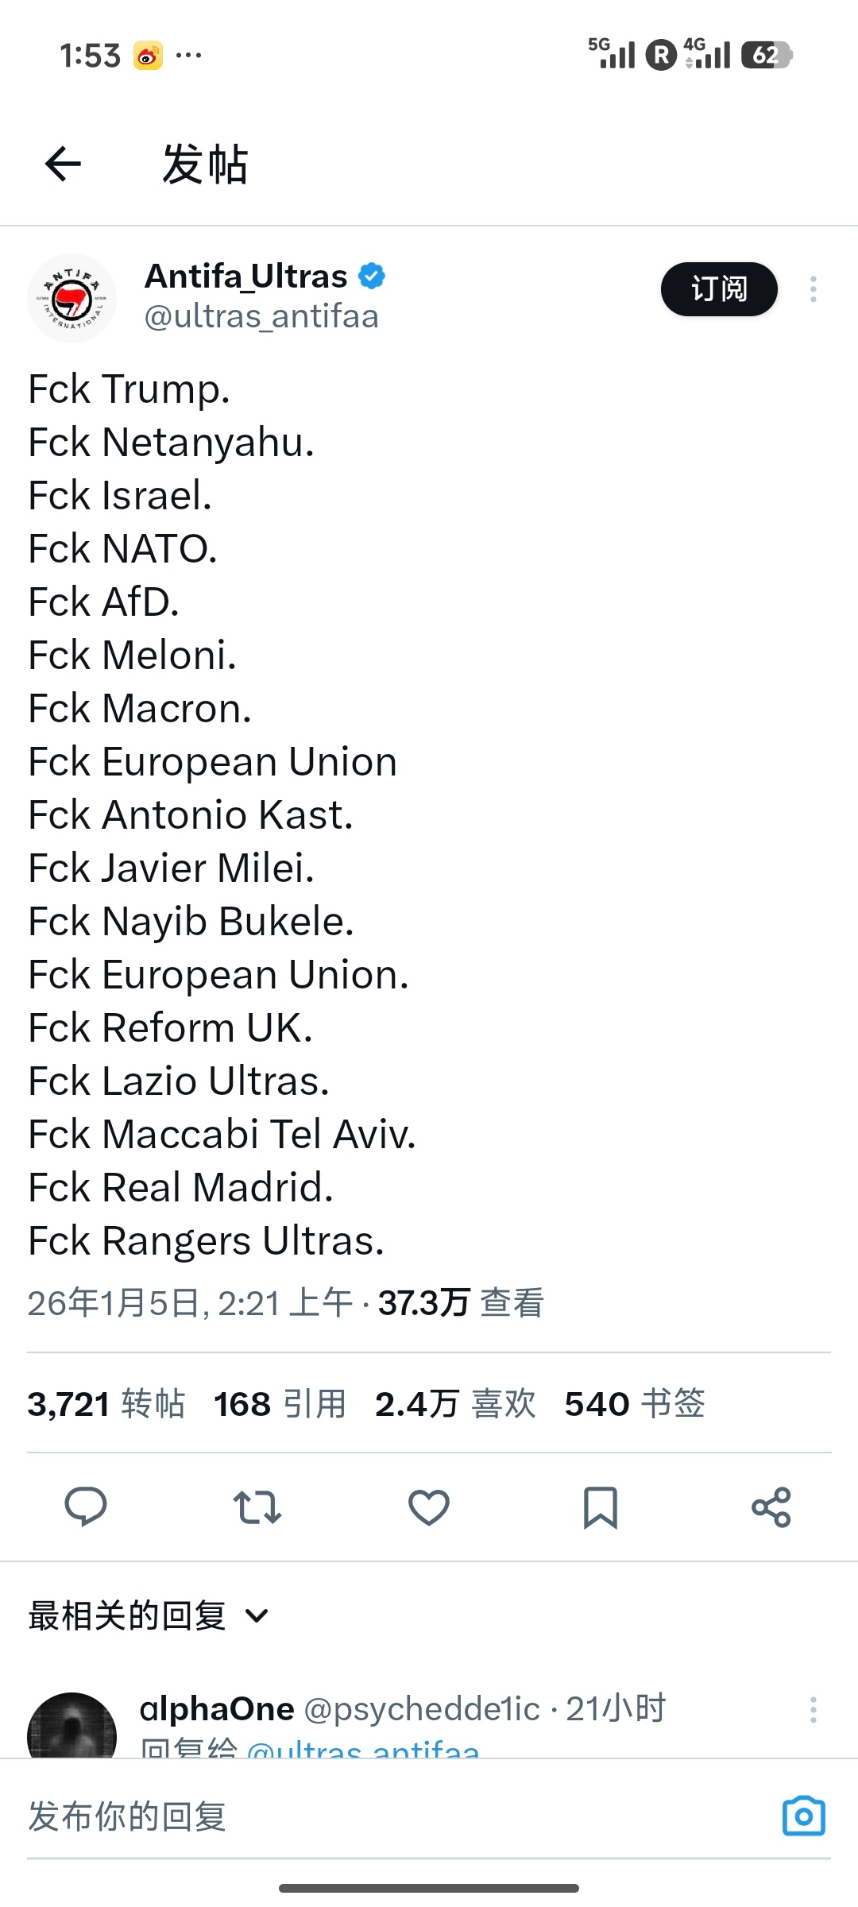Open the 2.4万 喜欢 likes list
The image size is (858, 1907).
[455, 1404]
